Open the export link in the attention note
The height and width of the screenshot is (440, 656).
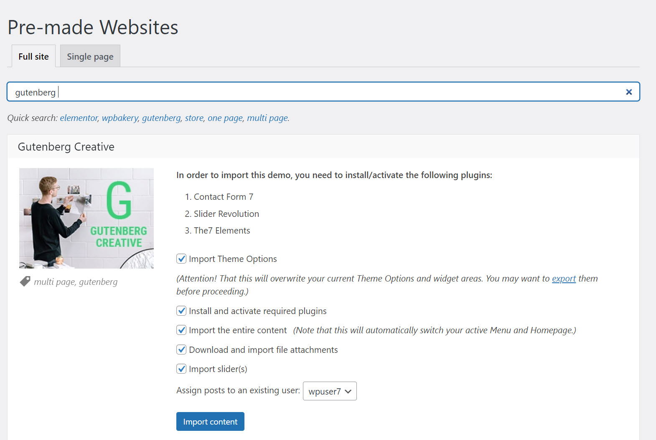point(564,279)
